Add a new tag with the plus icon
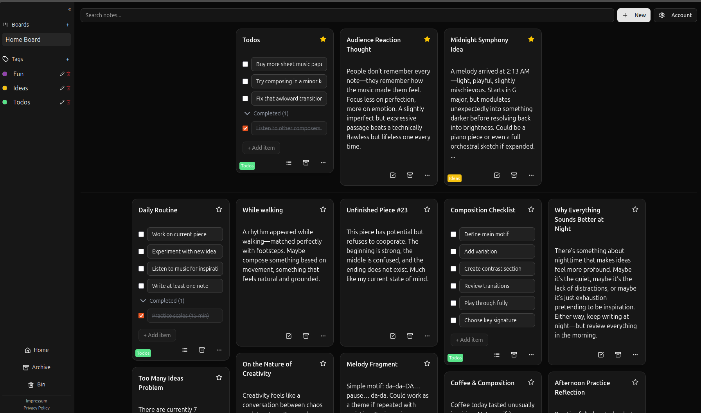 (x=68, y=59)
